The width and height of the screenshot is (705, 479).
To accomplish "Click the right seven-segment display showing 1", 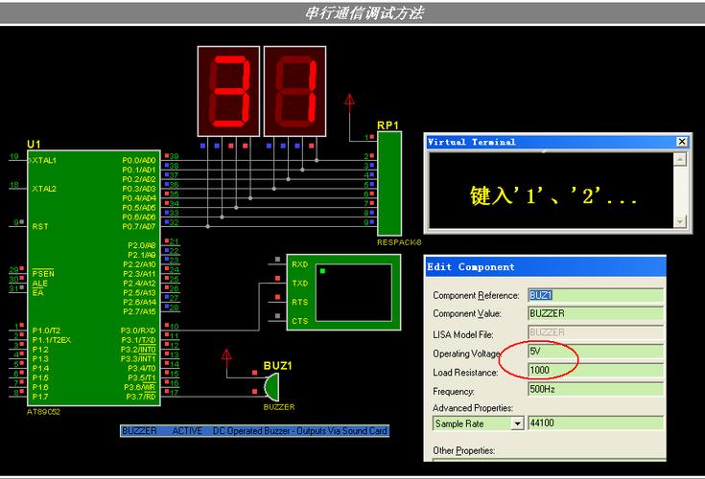I will coord(295,91).
